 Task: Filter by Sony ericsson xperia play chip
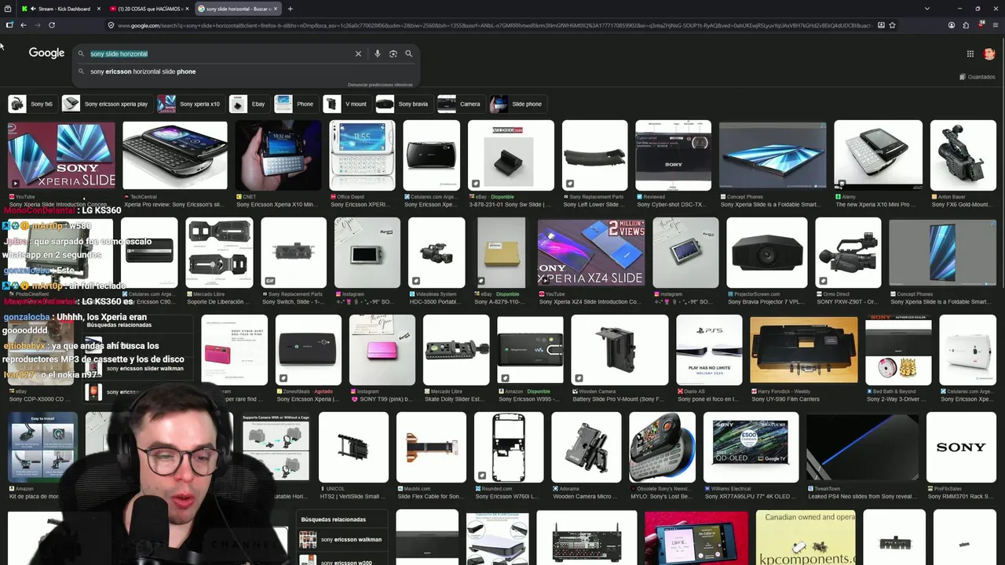[107, 104]
